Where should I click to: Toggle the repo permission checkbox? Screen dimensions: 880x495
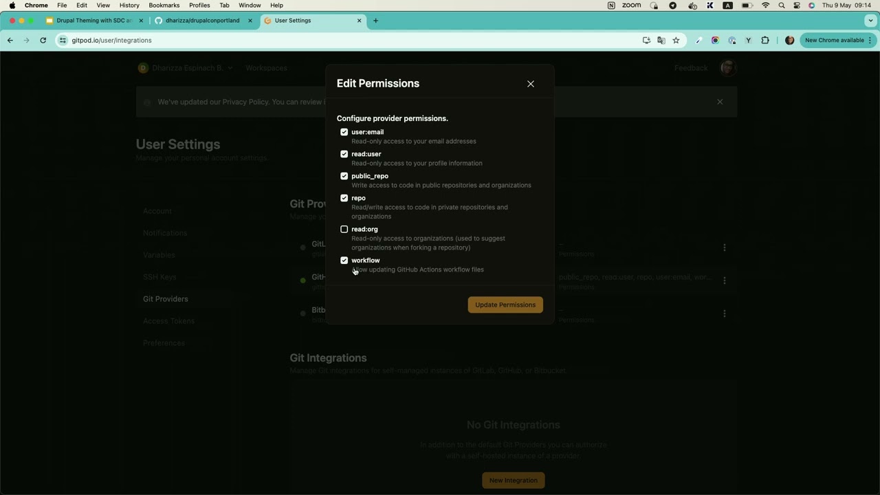pyautogui.click(x=344, y=198)
